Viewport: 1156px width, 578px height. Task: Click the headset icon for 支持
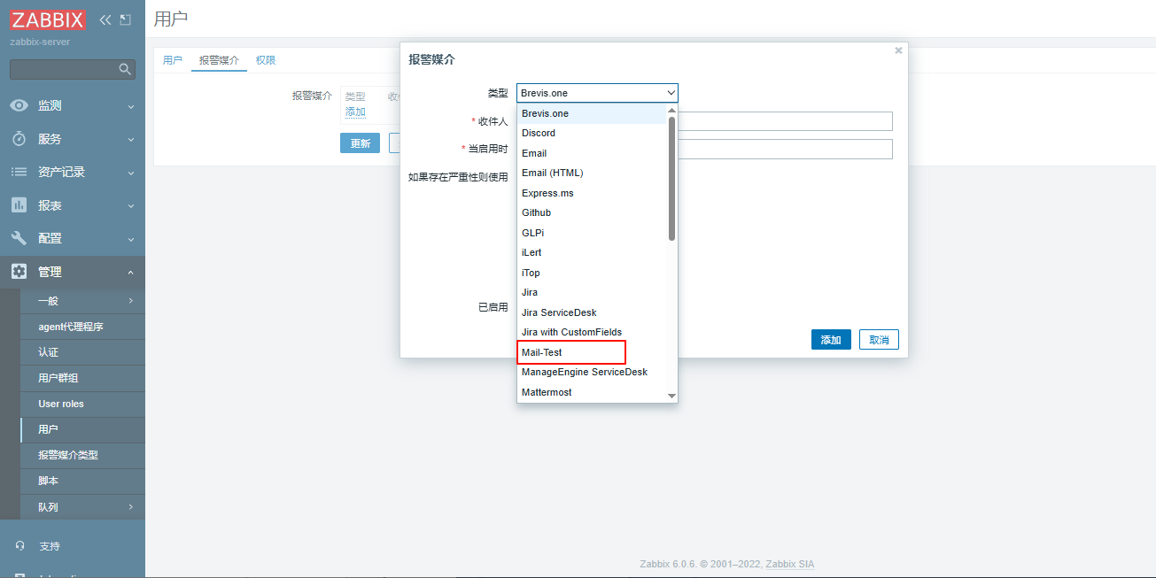coord(19,546)
